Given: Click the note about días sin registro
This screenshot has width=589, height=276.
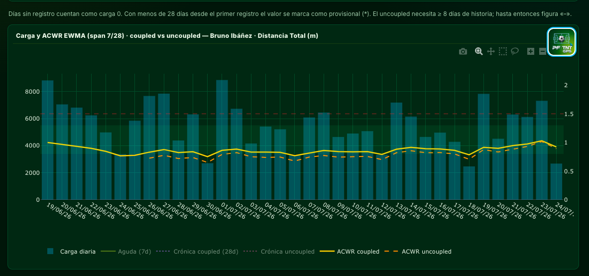Looking at the screenshot, I should 290,14.
